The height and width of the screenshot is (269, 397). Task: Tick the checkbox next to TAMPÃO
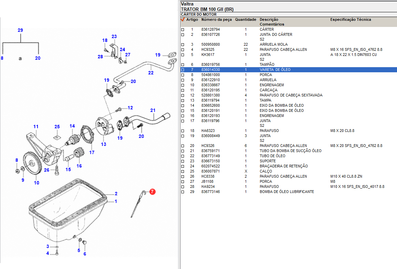[183, 65]
